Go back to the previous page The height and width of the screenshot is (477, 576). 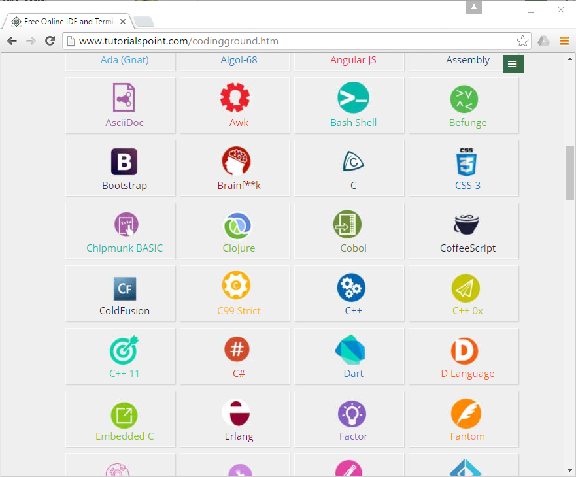tap(12, 41)
